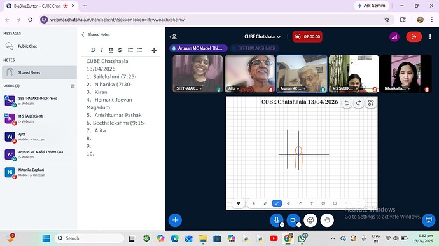This screenshot has height=246, width=439.
Task: Open the Windows Start menu
Action: [x=46, y=238]
